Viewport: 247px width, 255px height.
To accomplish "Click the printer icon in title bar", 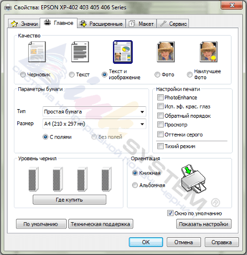I will [x=8, y=8].
